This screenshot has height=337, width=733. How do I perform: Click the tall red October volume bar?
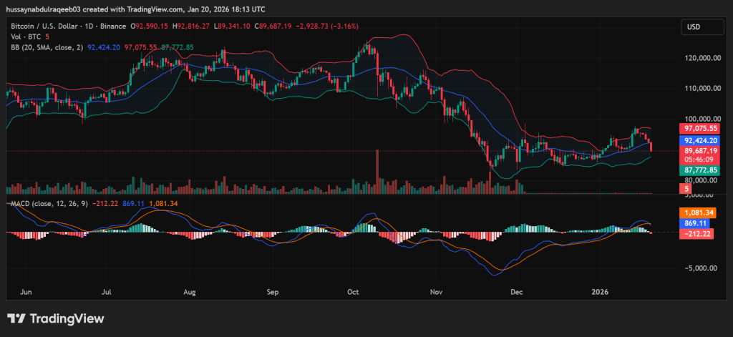tap(377, 175)
